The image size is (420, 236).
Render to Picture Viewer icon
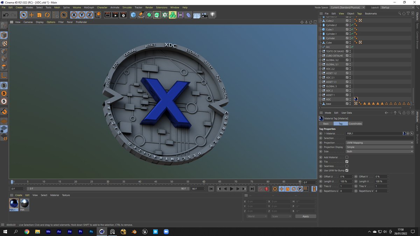tap(115, 15)
